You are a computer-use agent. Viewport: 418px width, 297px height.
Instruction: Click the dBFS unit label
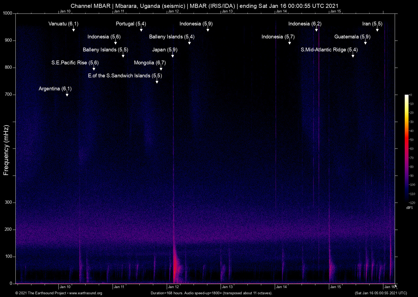point(410,208)
